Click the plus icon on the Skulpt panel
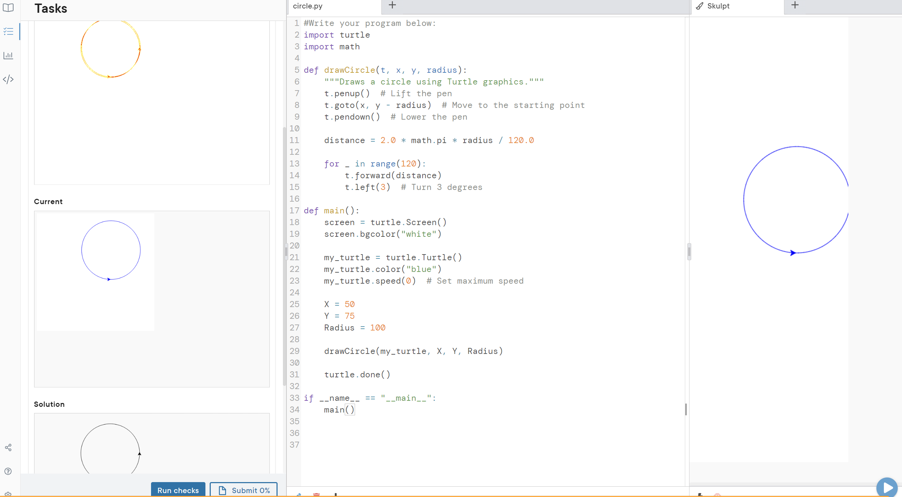Viewport: 902px width, 497px height. pyautogui.click(x=795, y=5)
